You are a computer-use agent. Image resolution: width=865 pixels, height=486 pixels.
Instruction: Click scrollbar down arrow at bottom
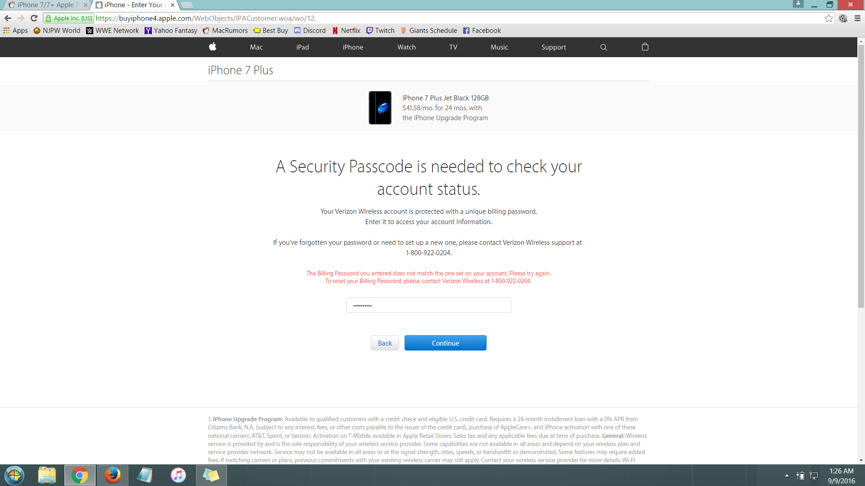(x=861, y=460)
